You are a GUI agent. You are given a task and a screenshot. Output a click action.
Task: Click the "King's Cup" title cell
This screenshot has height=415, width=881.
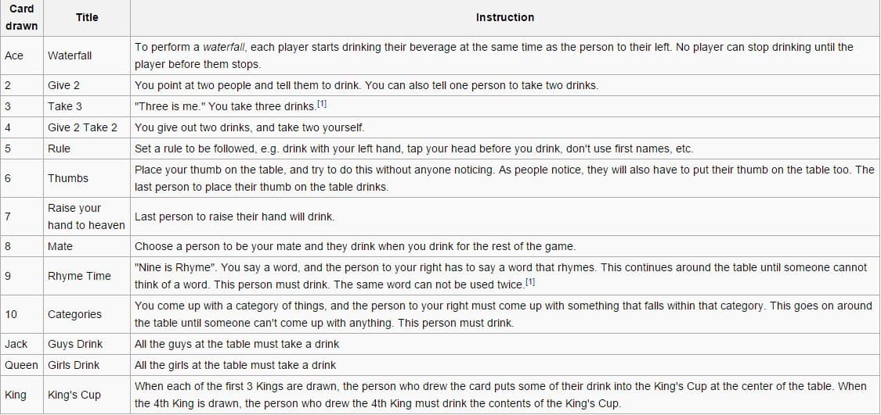coord(74,395)
